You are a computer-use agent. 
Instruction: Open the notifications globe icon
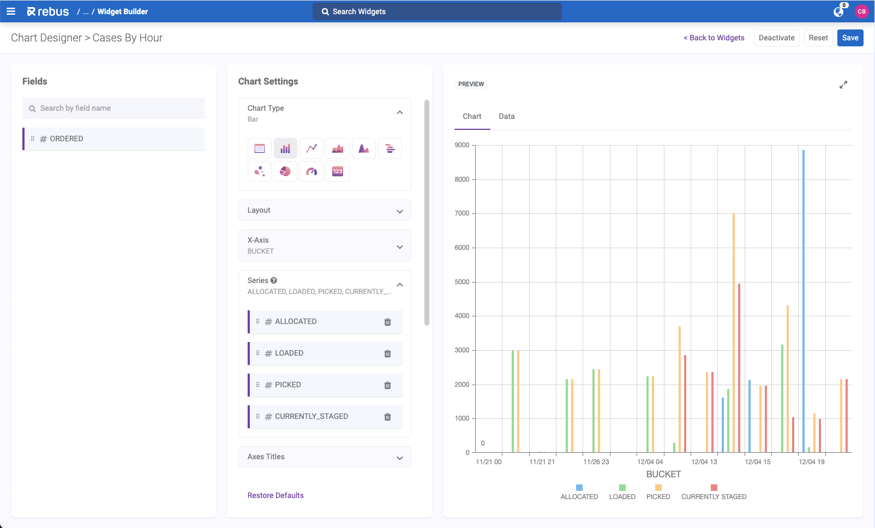(x=838, y=11)
